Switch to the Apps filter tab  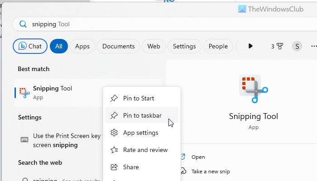82,46
